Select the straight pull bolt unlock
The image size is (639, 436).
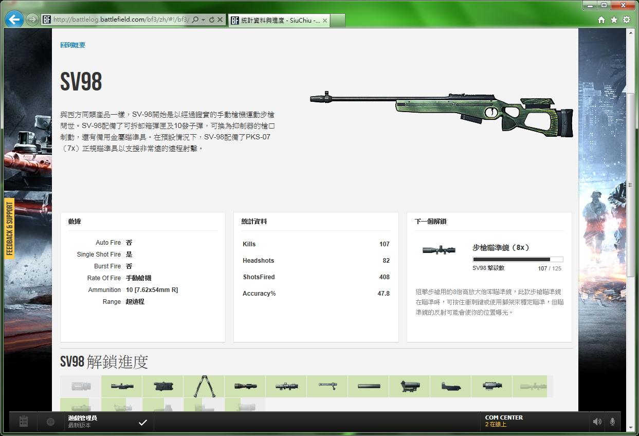point(327,386)
